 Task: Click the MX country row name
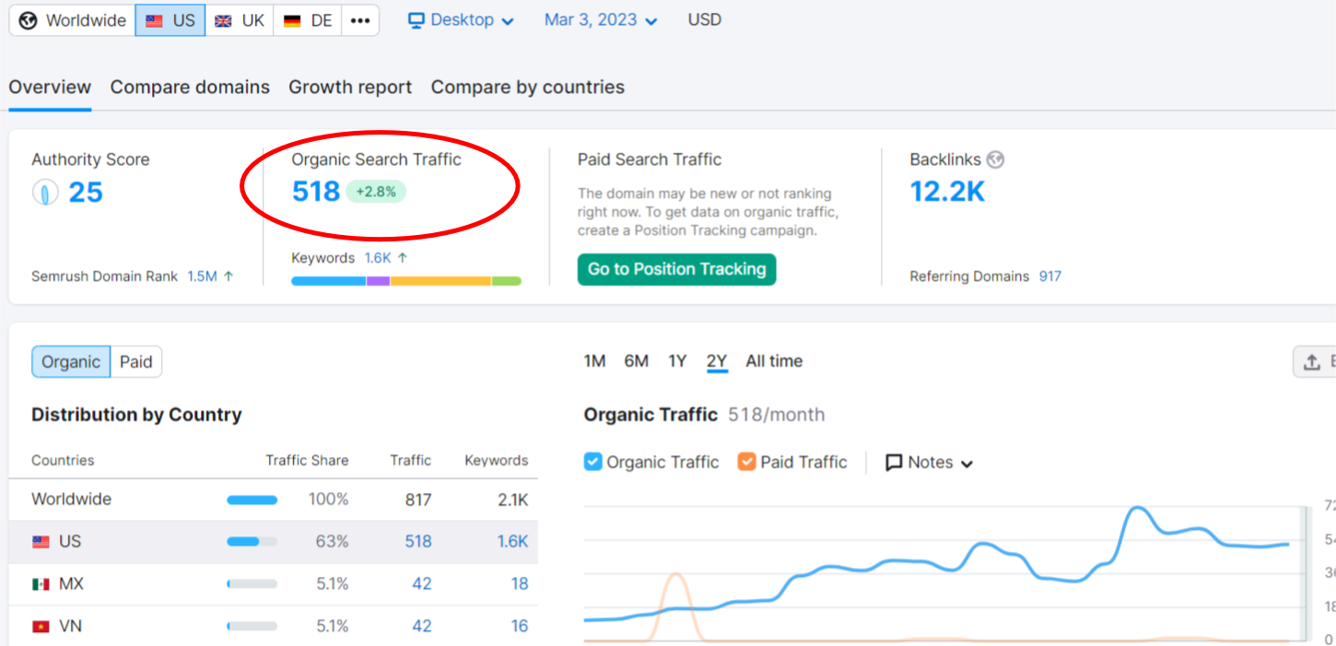(x=71, y=584)
